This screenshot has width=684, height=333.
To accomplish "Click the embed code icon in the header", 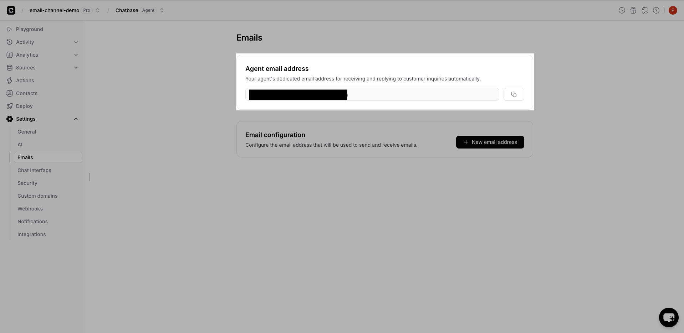I will (x=645, y=10).
